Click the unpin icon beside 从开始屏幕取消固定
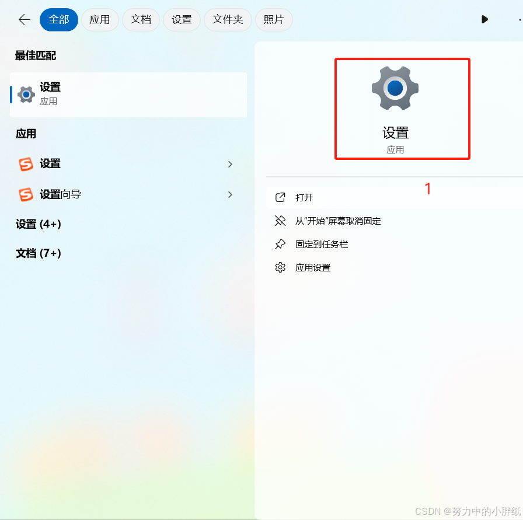Image resolution: width=523 pixels, height=520 pixels. (x=280, y=221)
